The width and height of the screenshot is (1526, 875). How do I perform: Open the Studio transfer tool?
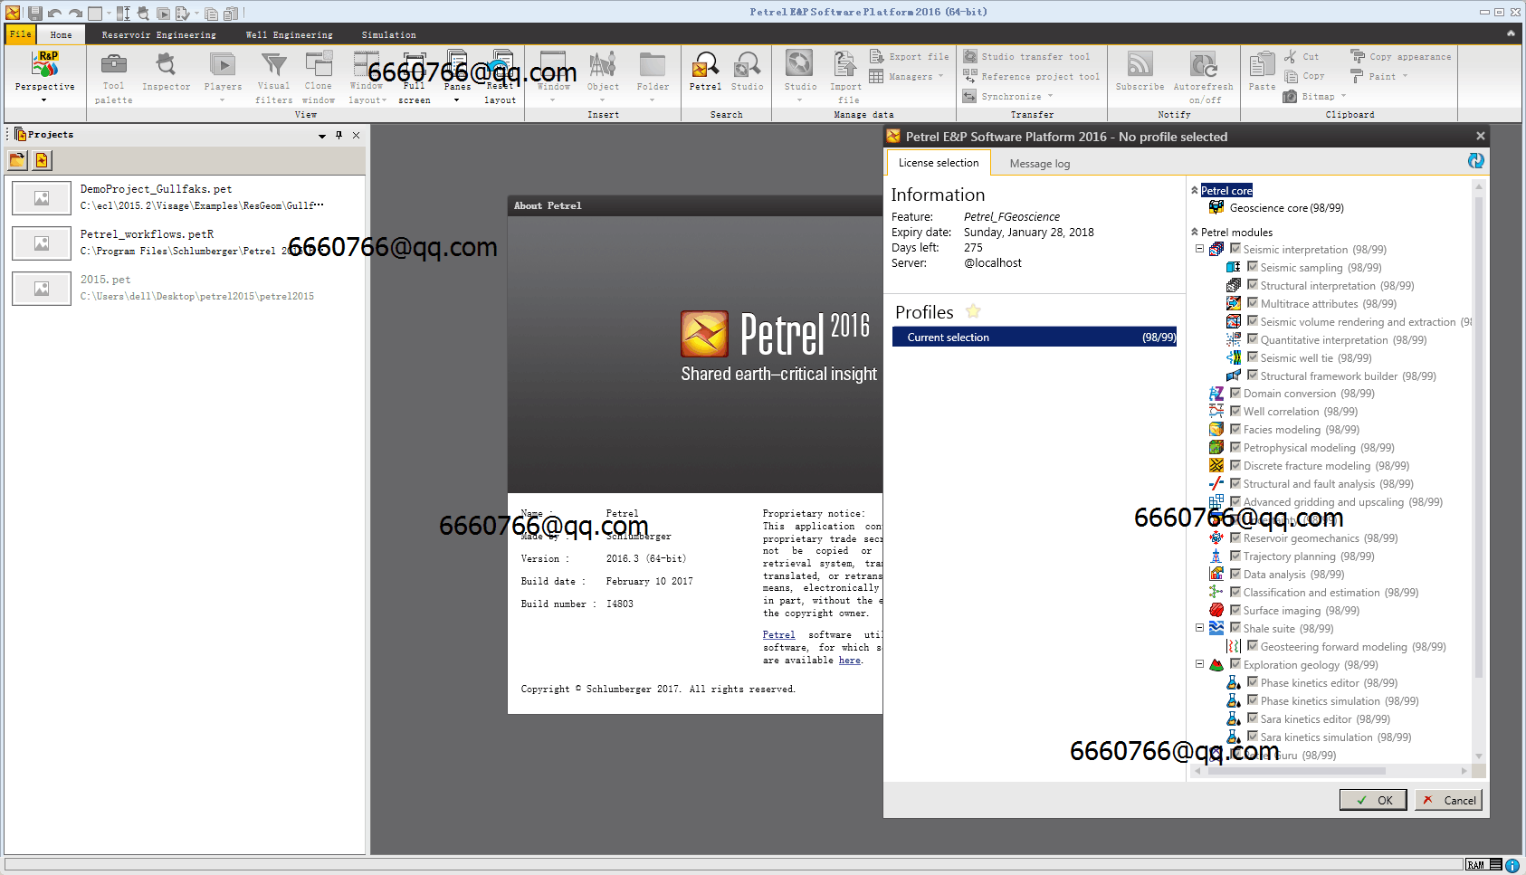(x=1026, y=56)
